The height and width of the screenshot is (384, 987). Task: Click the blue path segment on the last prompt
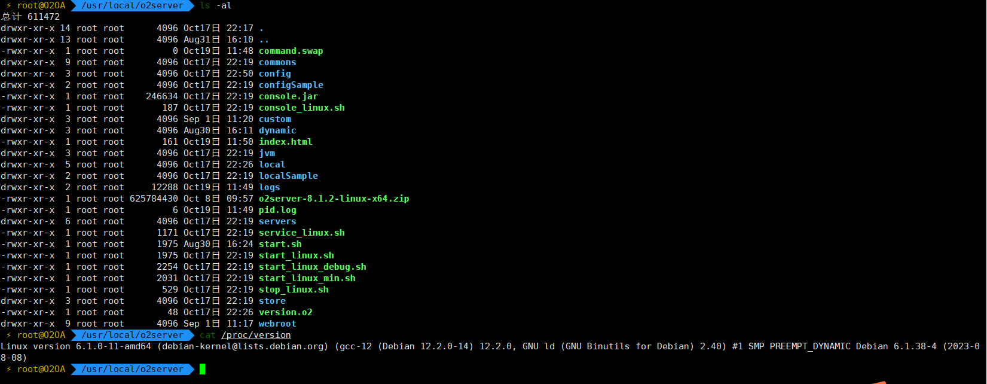click(x=133, y=369)
